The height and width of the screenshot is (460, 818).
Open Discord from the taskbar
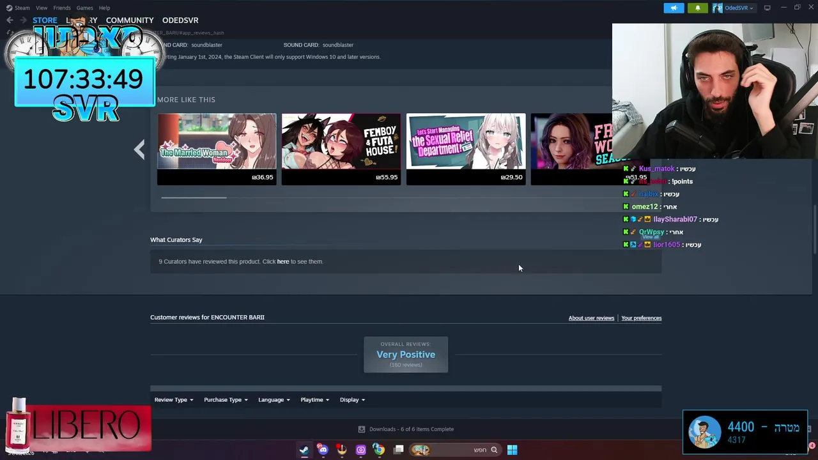click(x=323, y=450)
